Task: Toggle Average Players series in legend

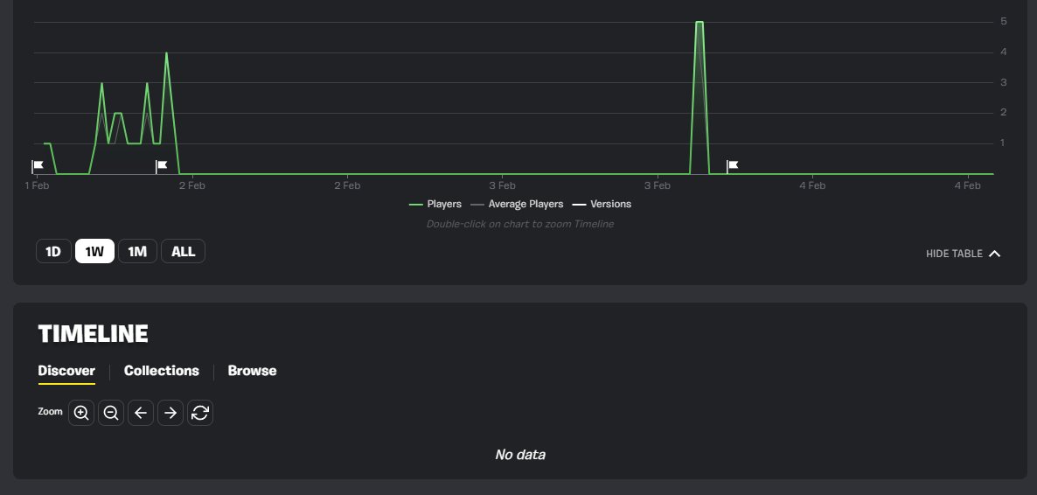Action: pos(517,205)
